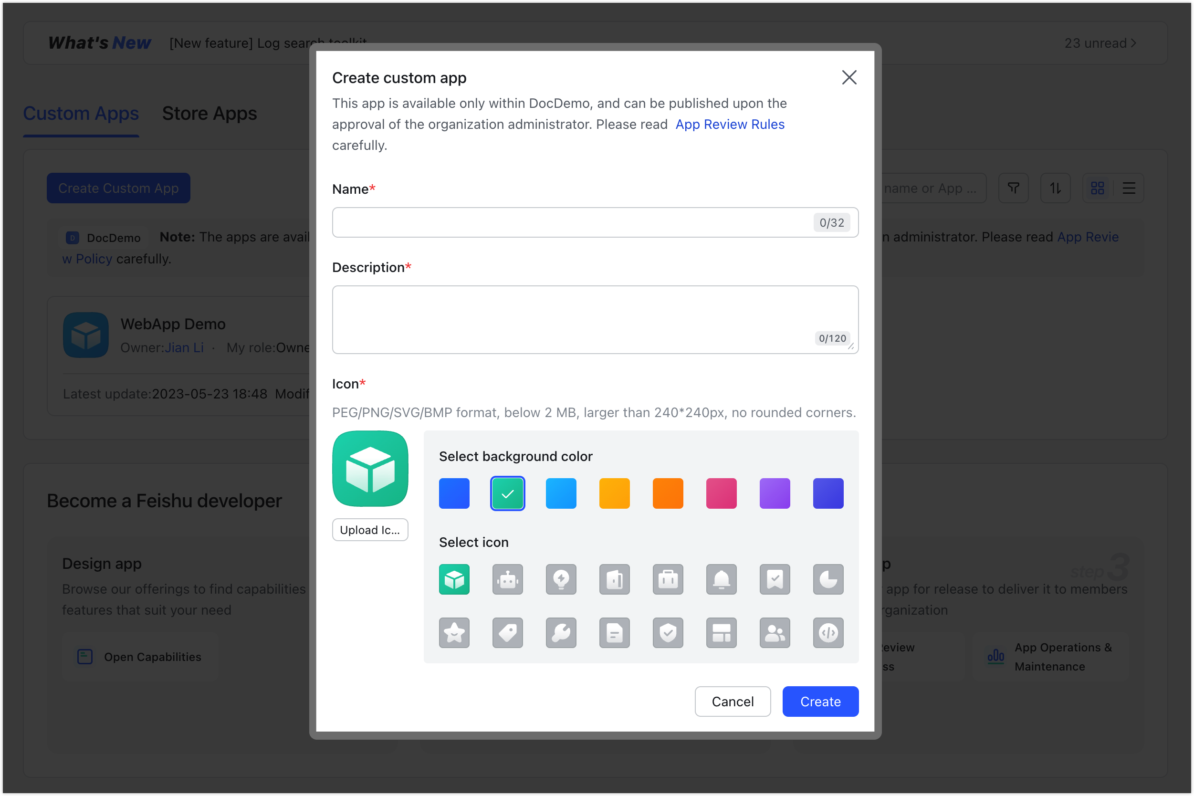Select the first blue background color
The height and width of the screenshot is (796, 1194).
pos(454,493)
